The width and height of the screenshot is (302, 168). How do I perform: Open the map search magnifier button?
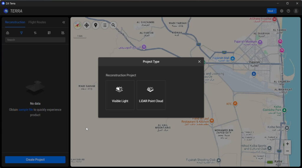[x=113, y=25]
